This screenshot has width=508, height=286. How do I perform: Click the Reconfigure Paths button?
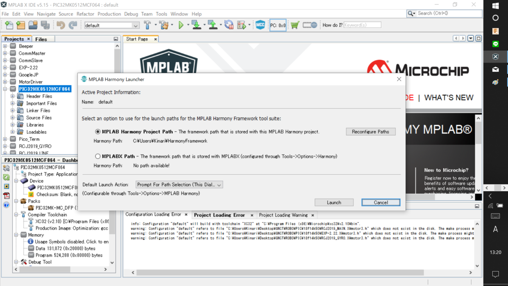[370, 132]
